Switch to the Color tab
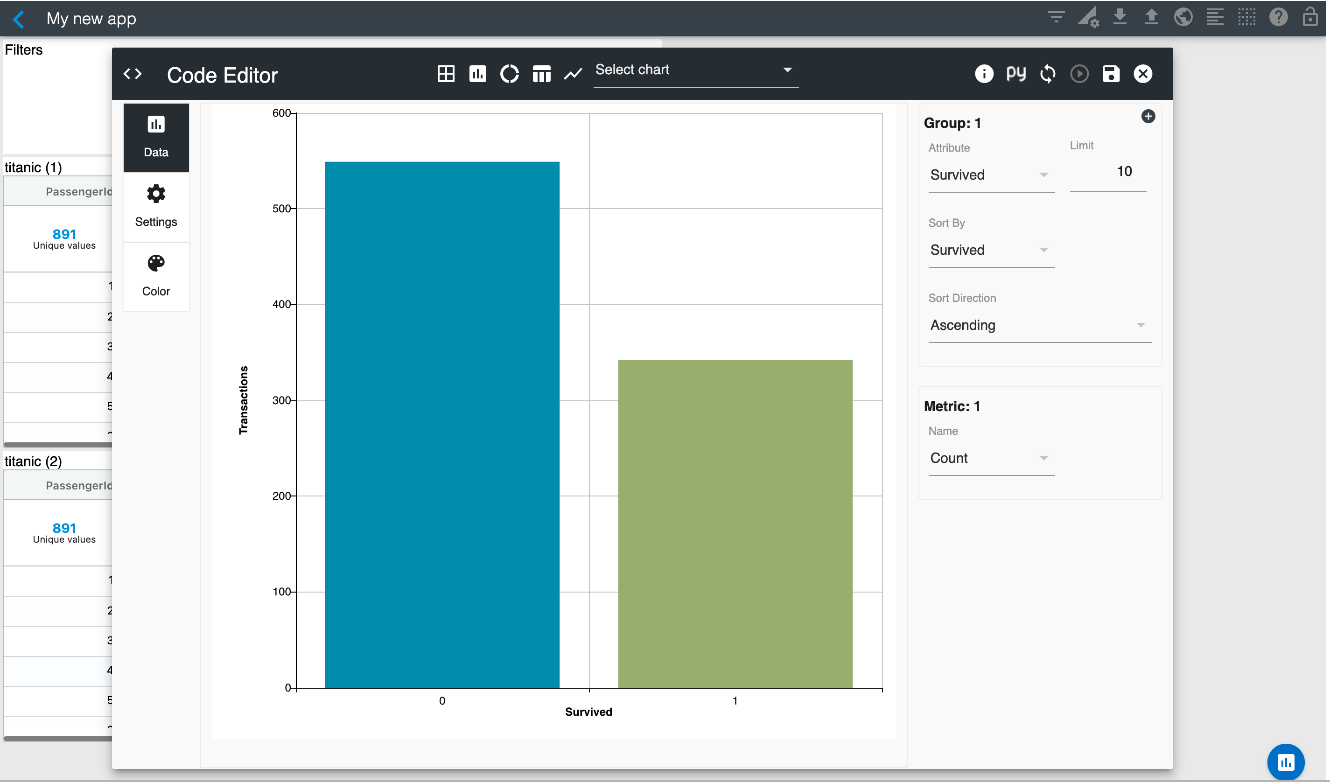Screen dimensions: 1330x782 pos(156,277)
